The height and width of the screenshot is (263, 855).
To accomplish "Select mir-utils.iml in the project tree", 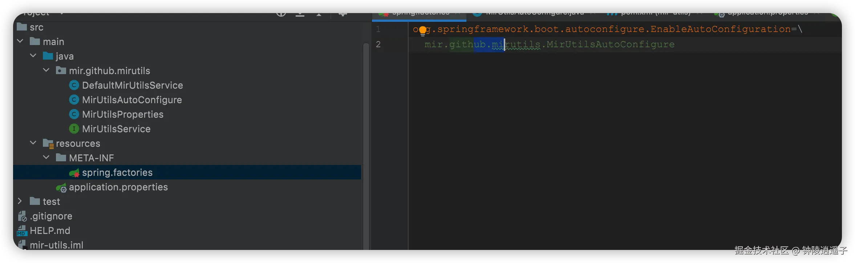I will coord(56,245).
